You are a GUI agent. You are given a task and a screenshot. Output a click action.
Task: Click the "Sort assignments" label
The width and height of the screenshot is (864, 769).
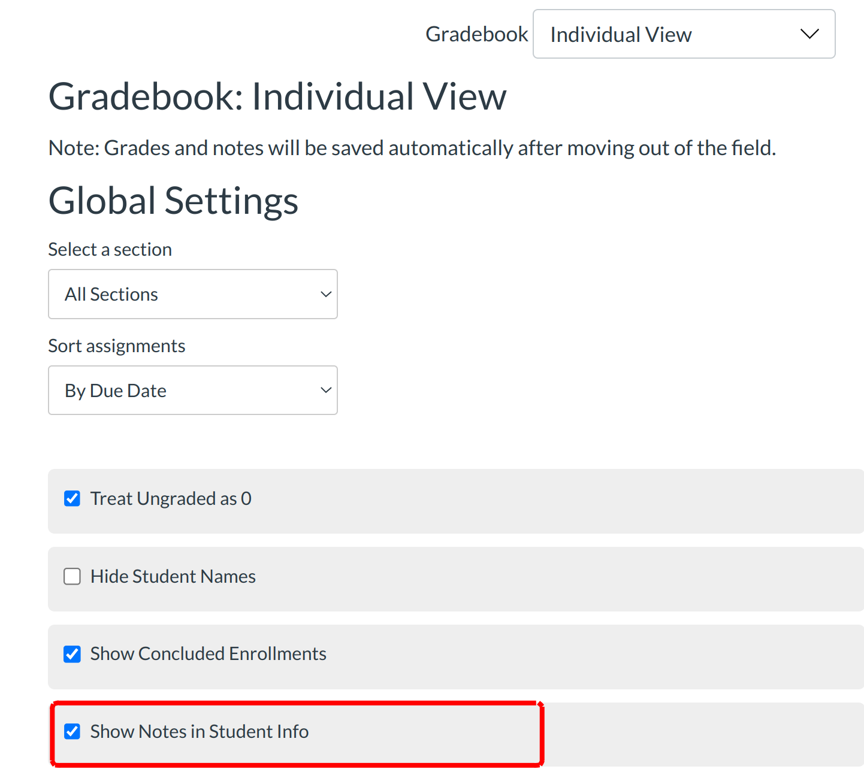coord(116,346)
